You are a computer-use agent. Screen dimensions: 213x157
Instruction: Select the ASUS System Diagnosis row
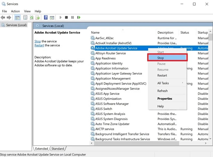pyautogui.click(x=149, y=119)
